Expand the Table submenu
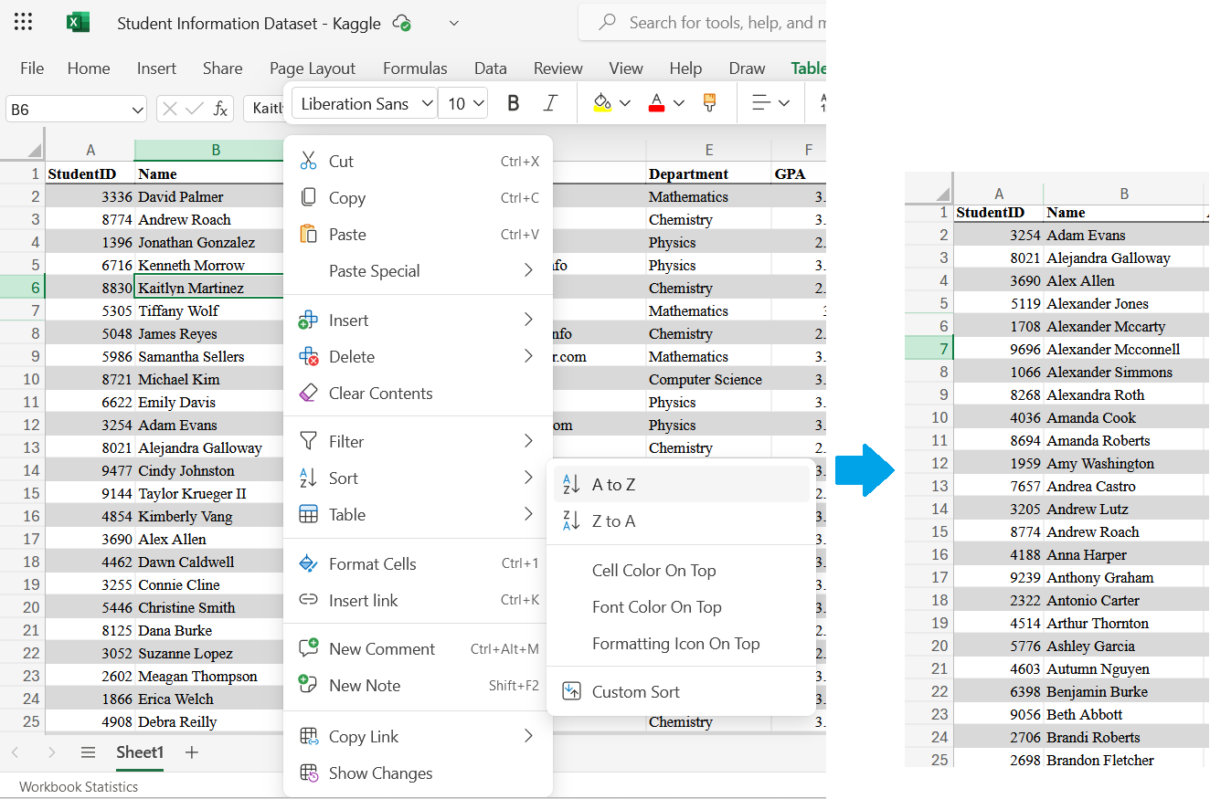The height and width of the screenshot is (799, 1210). (528, 514)
